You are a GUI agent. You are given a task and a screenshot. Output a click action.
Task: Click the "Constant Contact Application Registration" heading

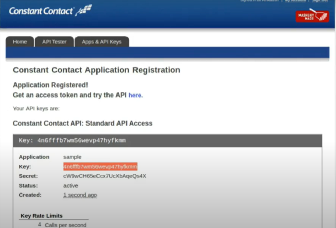click(x=96, y=70)
